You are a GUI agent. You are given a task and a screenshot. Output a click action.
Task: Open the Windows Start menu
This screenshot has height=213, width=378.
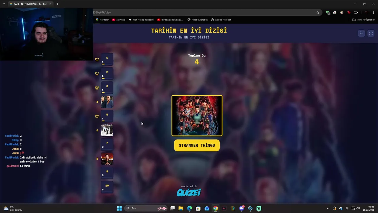pos(119,208)
